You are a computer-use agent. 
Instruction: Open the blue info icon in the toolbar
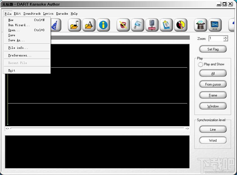point(103,25)
